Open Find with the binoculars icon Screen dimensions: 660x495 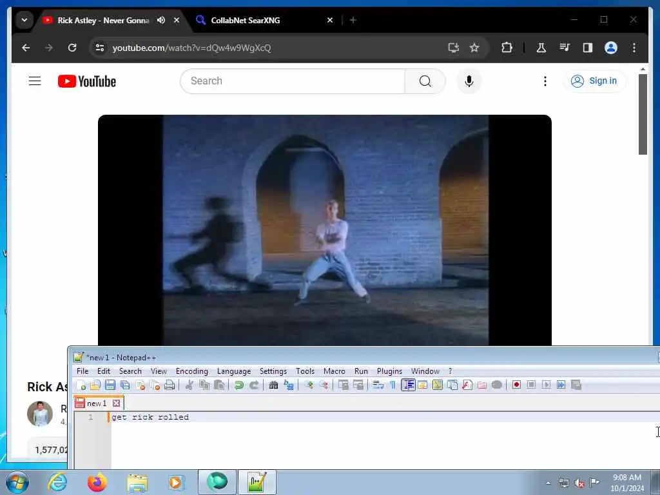[273, 385]
